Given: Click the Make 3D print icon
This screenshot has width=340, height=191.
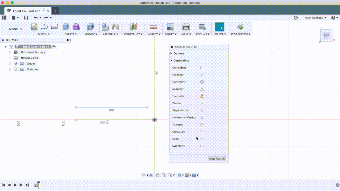Looking at the screenshot, I should tap(186, 27).
